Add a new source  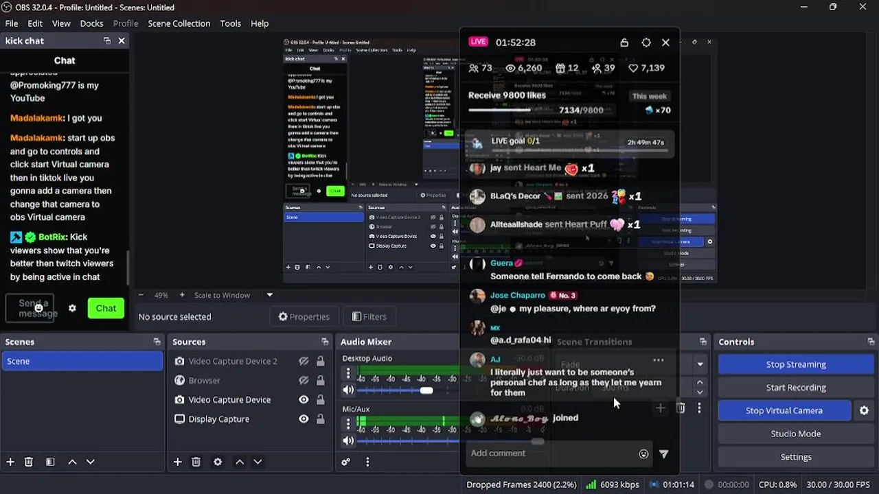pyautogui.click(x=177, y=462)
